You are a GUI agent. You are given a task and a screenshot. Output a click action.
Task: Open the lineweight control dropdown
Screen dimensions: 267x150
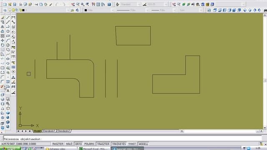click(x=174, y=10)
